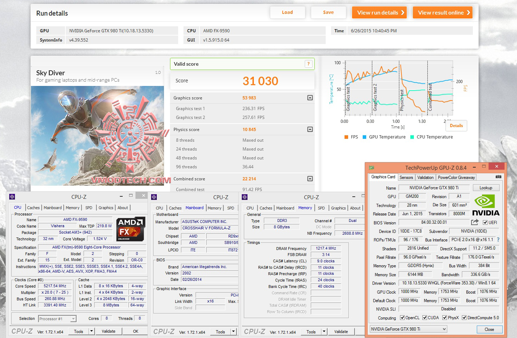Open the Tools dropdown arrow in the CPU-Z Memory window
This screenshot has width=517, height=338.
click(324, 332)
